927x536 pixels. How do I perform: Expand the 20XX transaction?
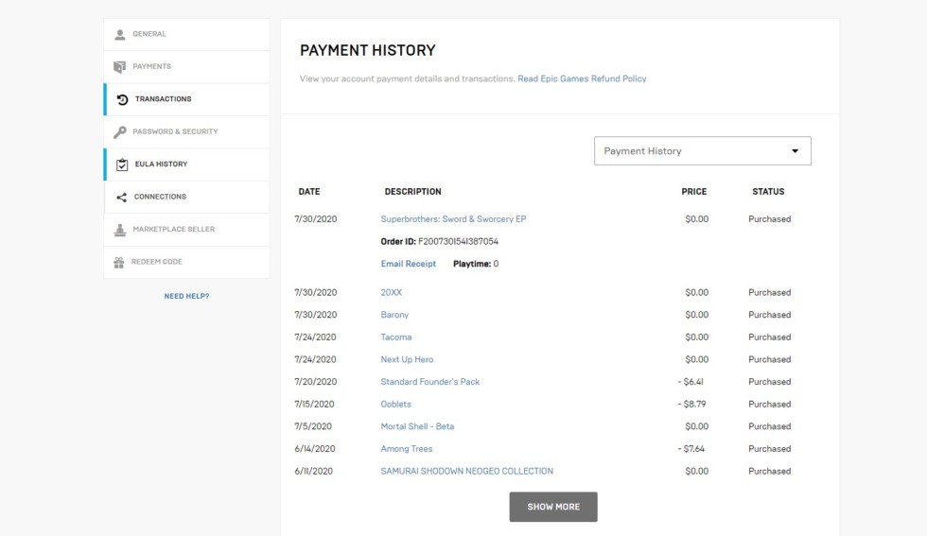(x=391, y=292)
